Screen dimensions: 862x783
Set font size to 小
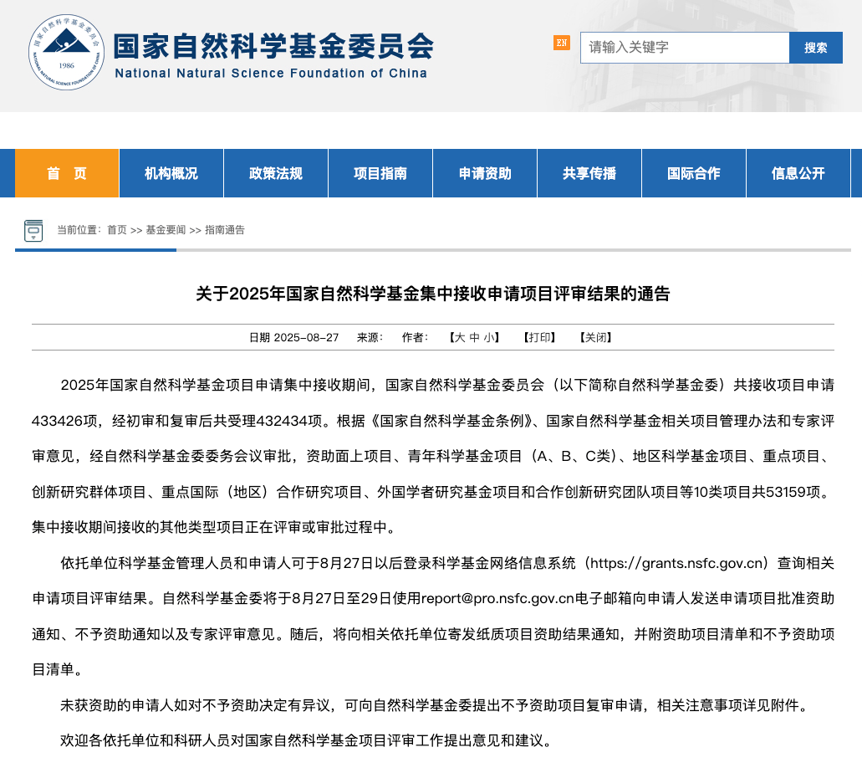pos(489,338)
